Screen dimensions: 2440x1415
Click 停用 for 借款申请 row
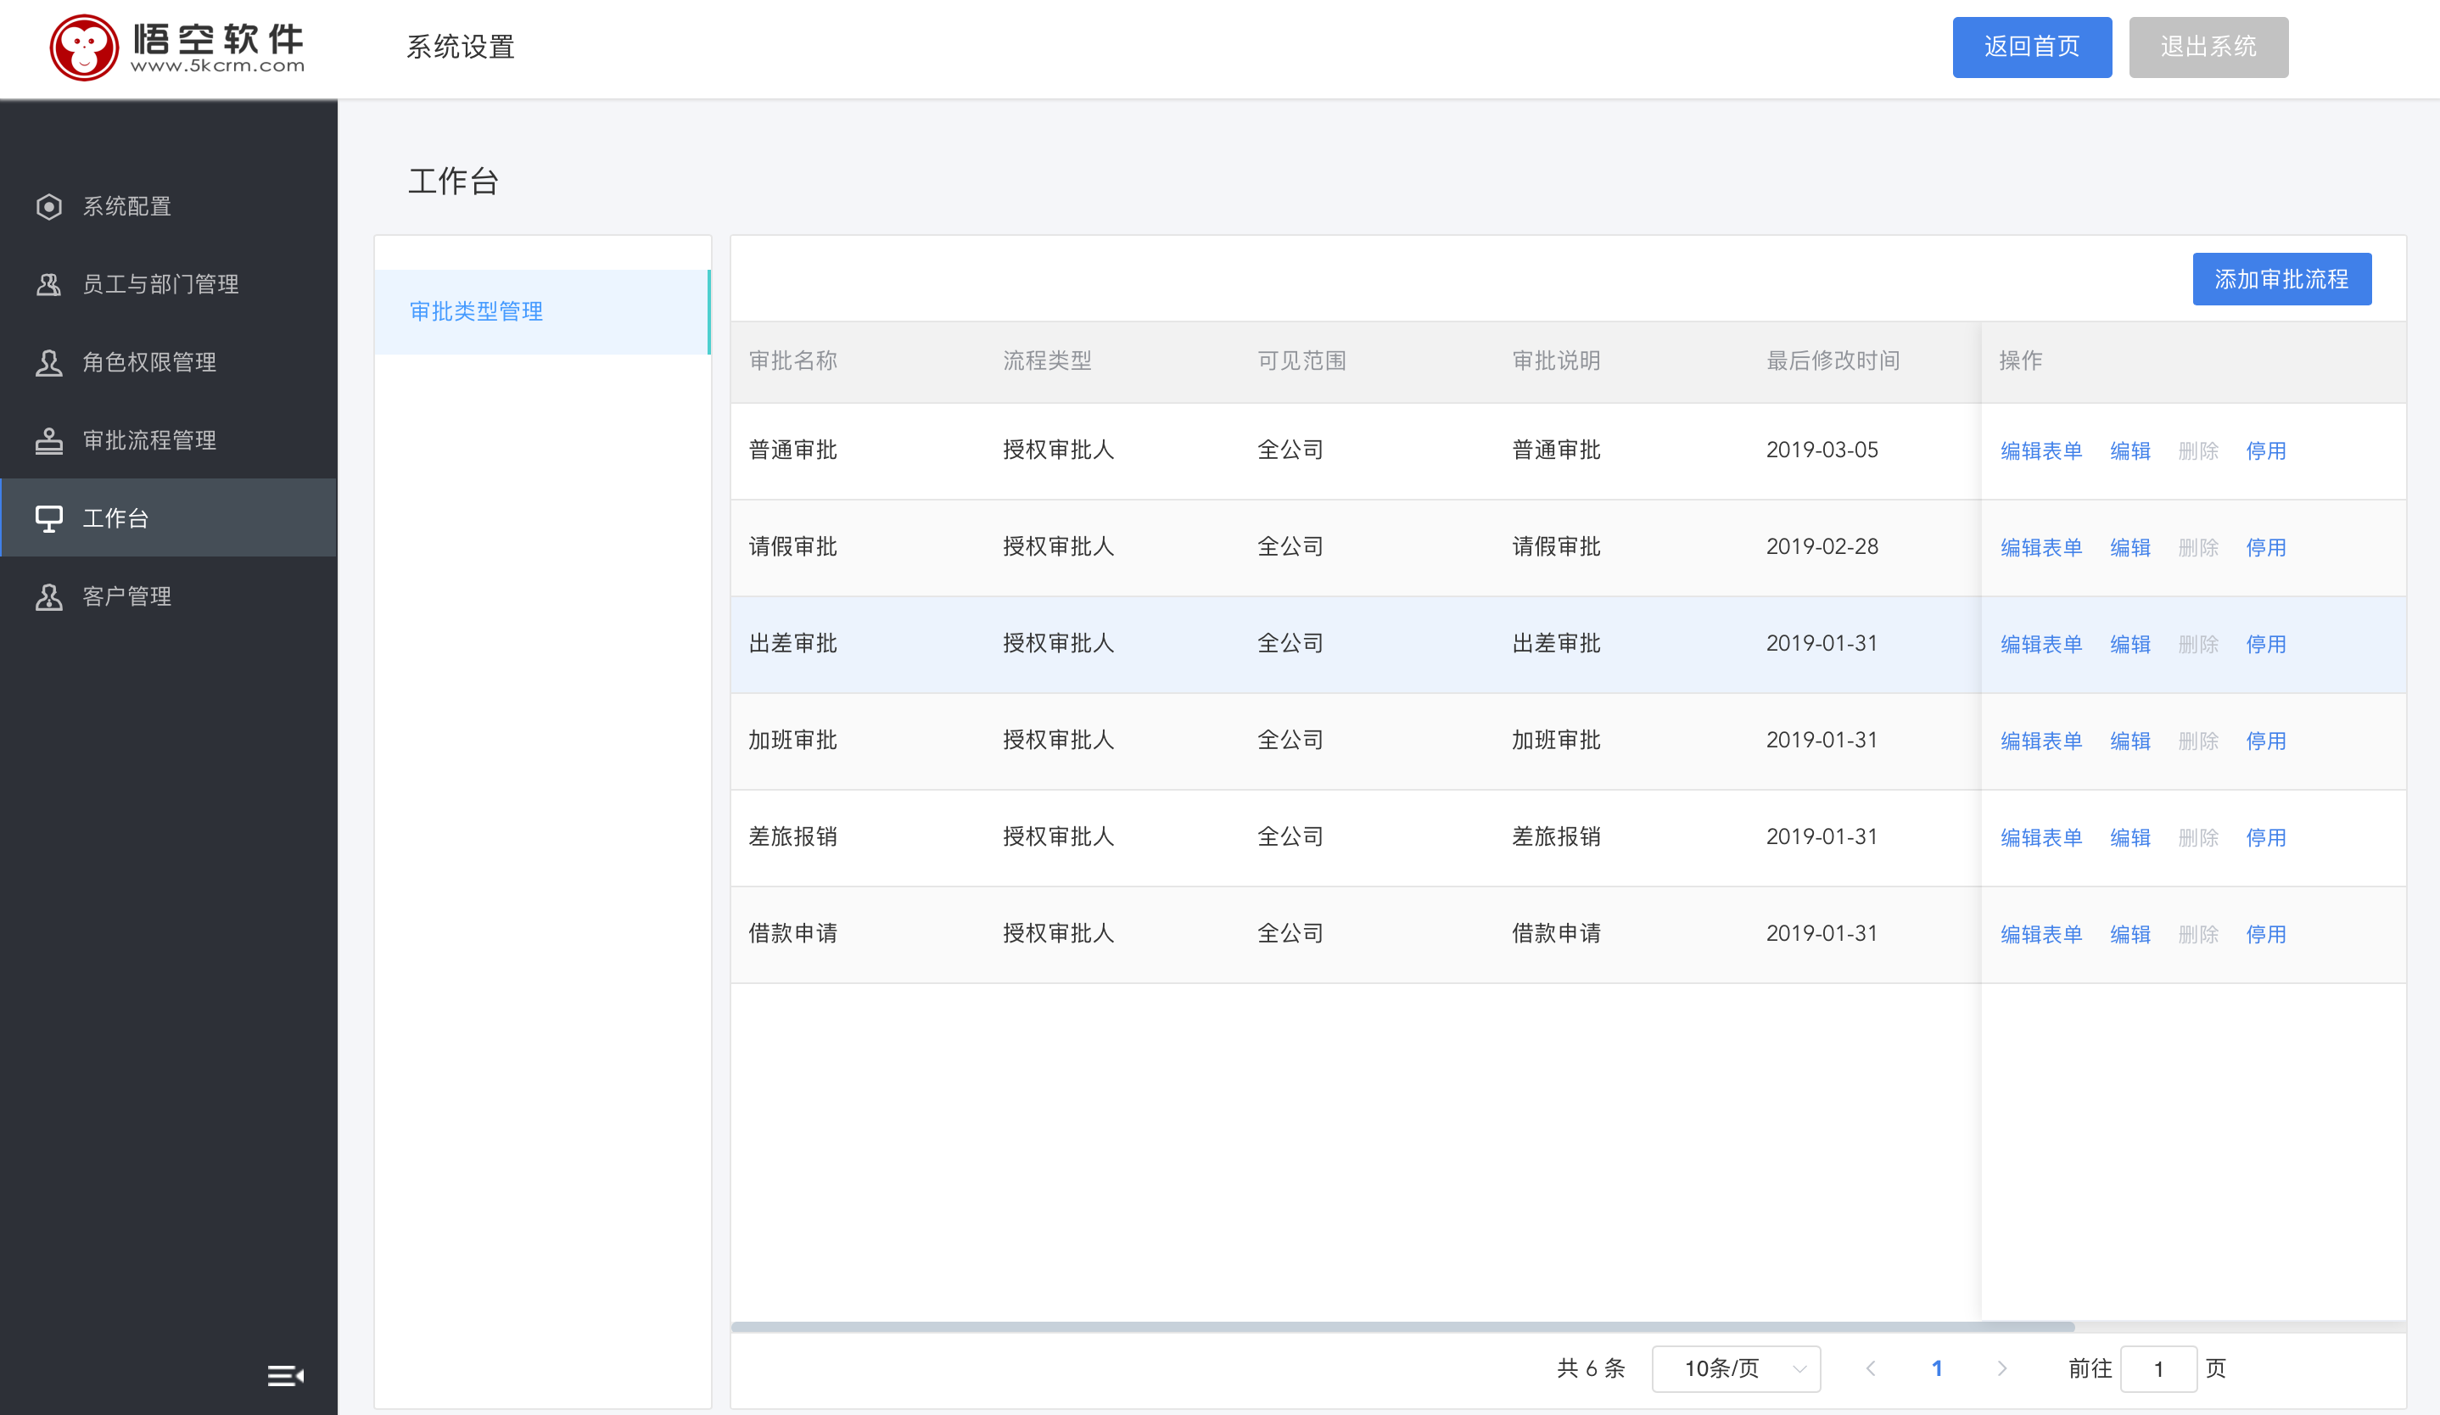(x=2266, y=935)
